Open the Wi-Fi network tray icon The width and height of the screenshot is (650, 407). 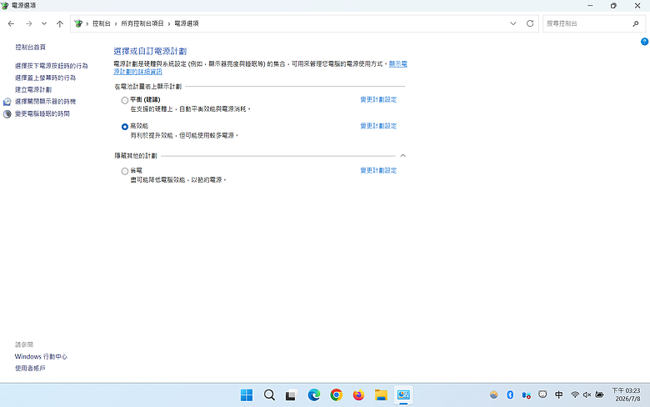tap(574, 395)
